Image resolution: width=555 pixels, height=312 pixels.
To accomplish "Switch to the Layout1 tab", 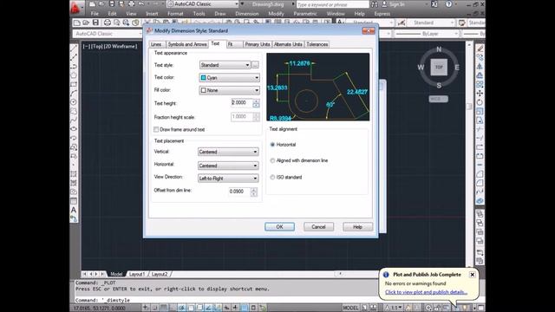I will coord(137,274).
